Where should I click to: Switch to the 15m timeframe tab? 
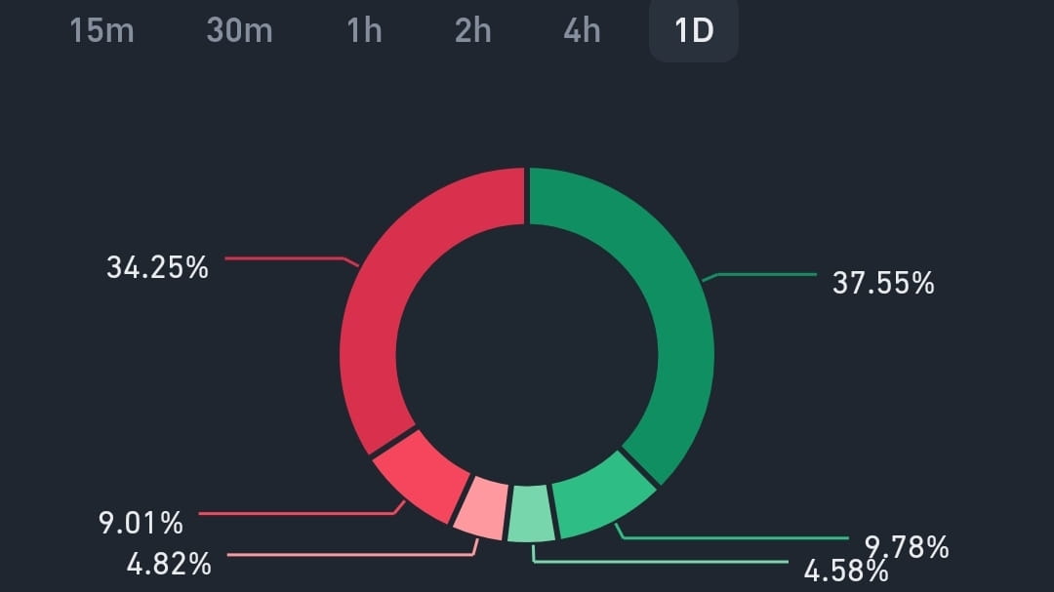[x=101, y=30]
